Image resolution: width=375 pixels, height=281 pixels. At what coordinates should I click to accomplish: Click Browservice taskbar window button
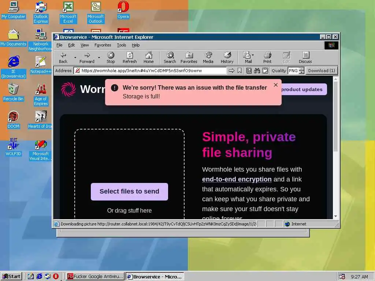155,277
